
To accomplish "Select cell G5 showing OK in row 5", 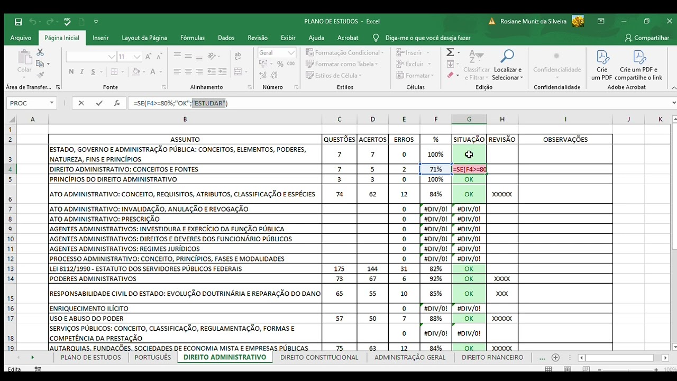I will point(469,179).
